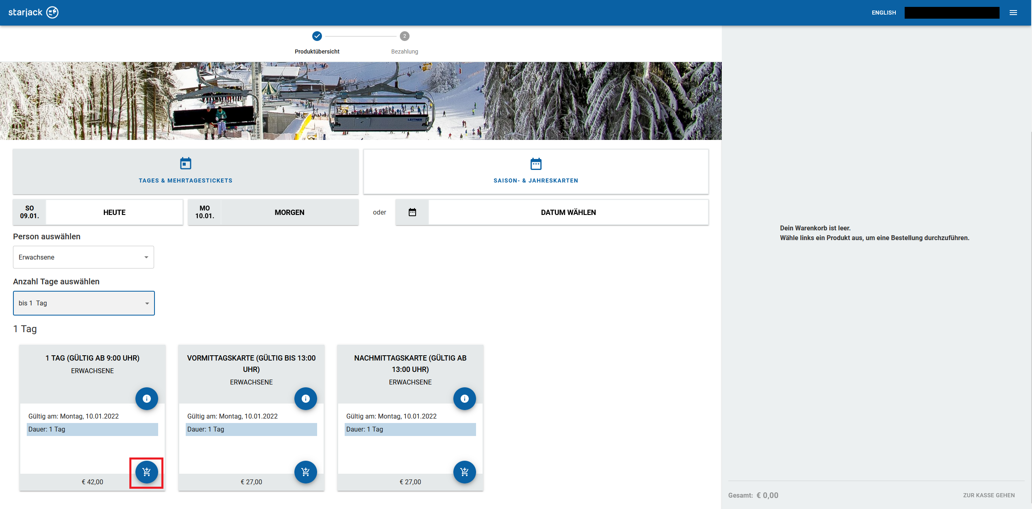Switch language to ENGLISH

884,13
